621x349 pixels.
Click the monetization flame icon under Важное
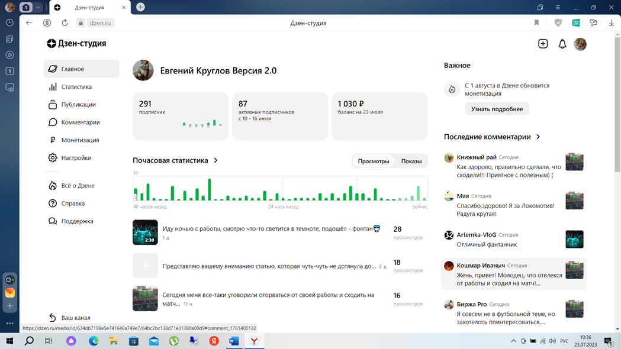[x=452, y=89]
